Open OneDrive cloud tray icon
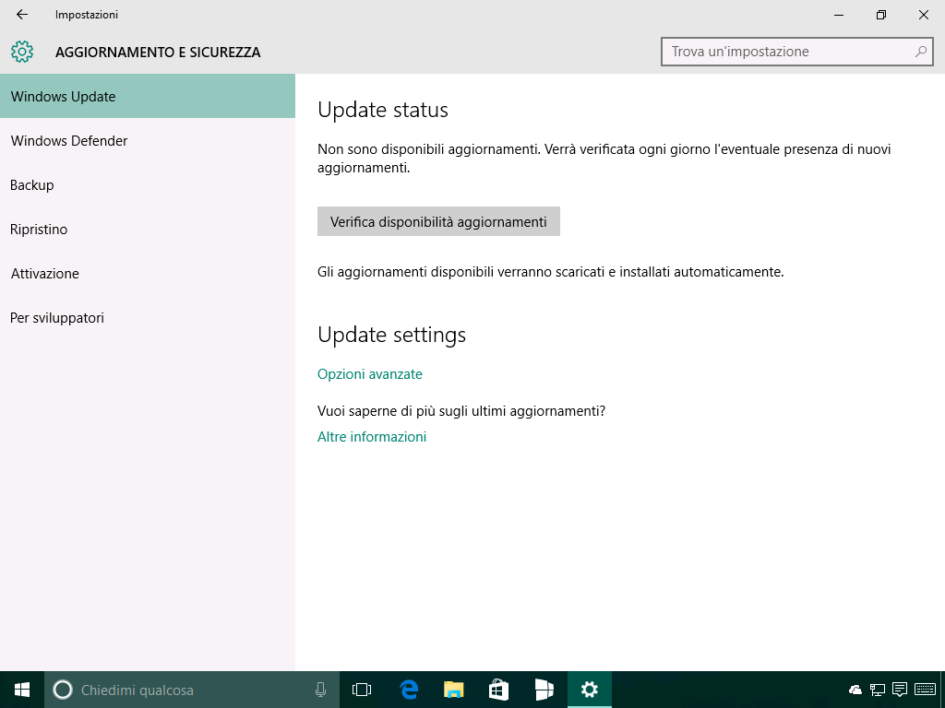Image resolution: width=945 pixels, height=708 pixels. coord(855,690)
